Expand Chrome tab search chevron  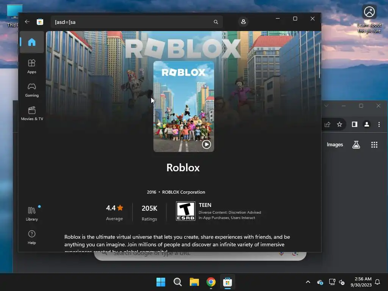pos(327,106)
